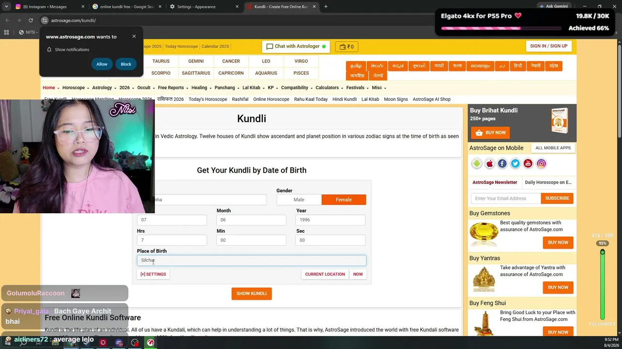Image resolution: width=622 pixels, height=349 pixels.
Task: Block notifications from astrosage.com
Action: (x=126, y=64)
